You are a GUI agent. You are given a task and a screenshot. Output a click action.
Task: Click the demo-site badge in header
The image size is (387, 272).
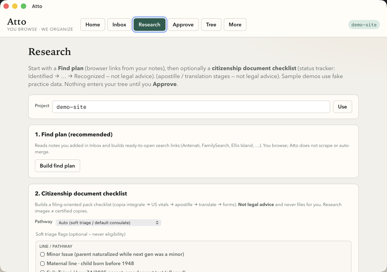click(x=364, y=25)
